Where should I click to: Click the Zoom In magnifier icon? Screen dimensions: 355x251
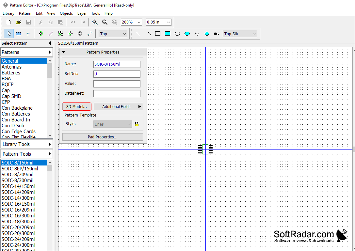pyautogui.click(x=95, y=22)
